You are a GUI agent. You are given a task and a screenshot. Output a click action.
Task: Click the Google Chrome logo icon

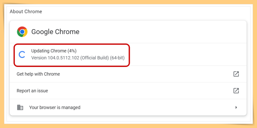22,32
